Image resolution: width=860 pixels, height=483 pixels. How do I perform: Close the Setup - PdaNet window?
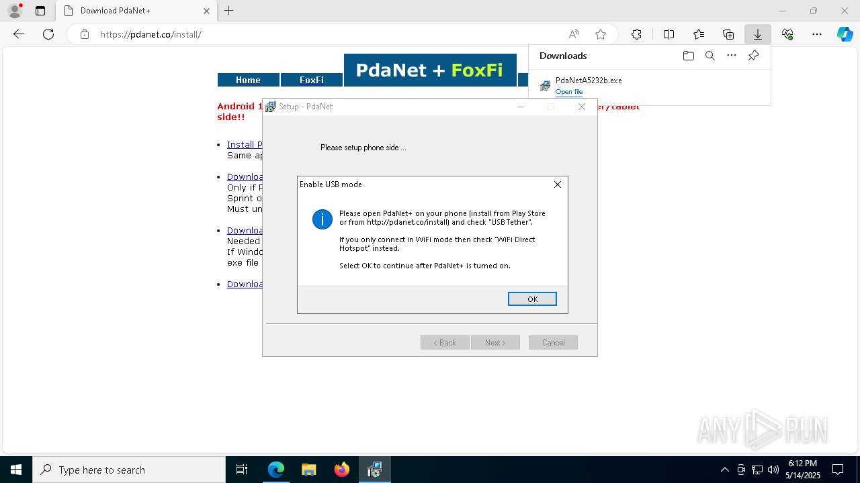[582, 107]
